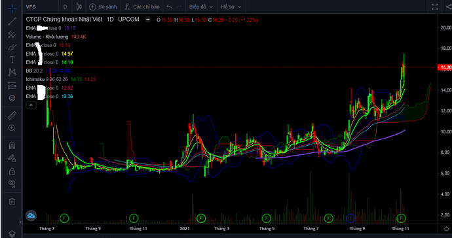
Task: Enter fullscreen mode with the expand icon
Action: click(x=435, y=7)
